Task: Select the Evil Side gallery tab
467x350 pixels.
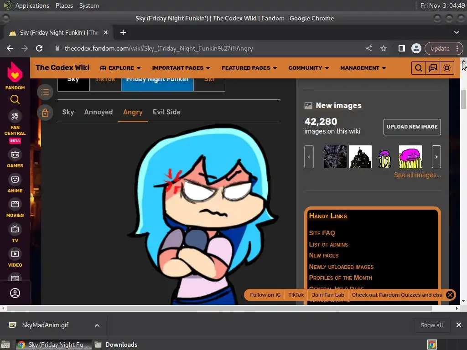Action: click(x=166, y=112)
